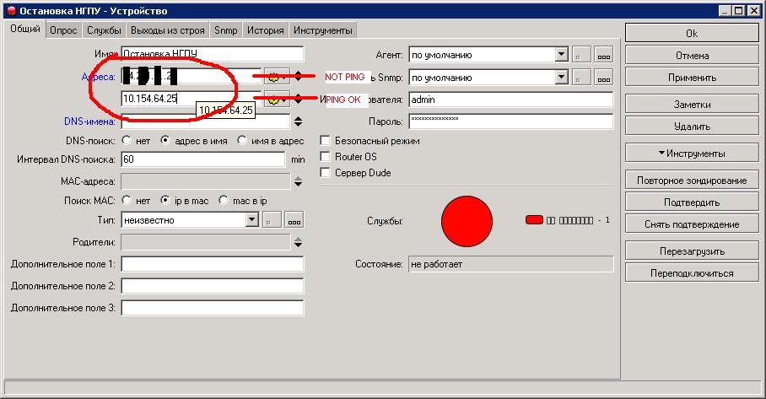Click the red Службы status circle
Screen dimensions: 766x399
[467, 221]
